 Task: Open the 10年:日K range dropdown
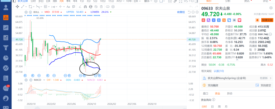pyautogui.click(x=133, y=1)
